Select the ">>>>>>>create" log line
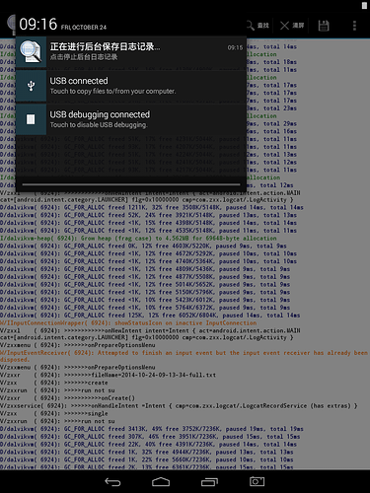Screen dimensions: 370x493 click(x=54, y=383)
